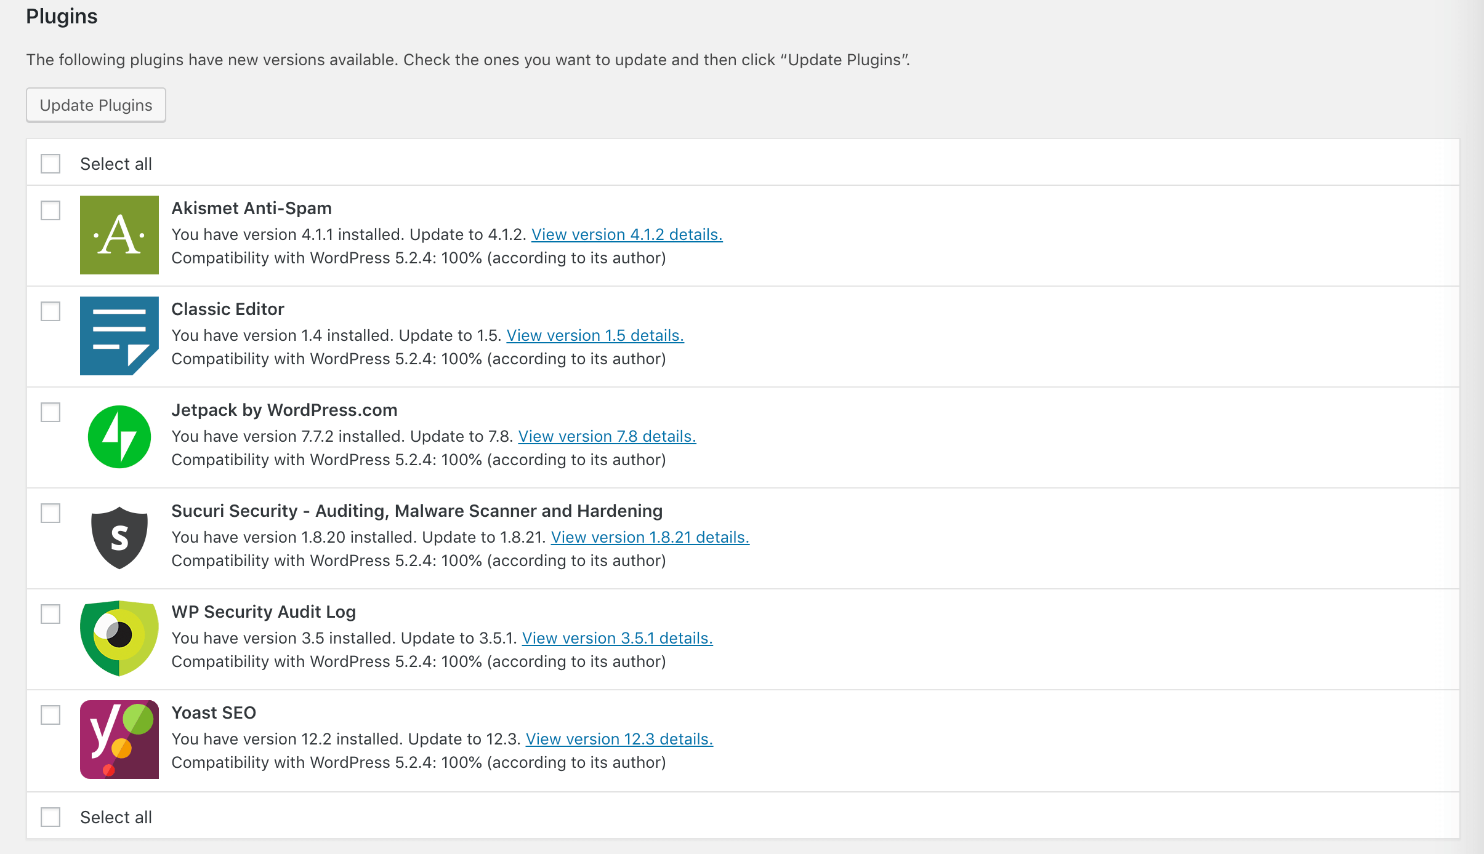Click the Sucuri Security plugin title
Screen dimensions: 1484x854
point(417,511)
